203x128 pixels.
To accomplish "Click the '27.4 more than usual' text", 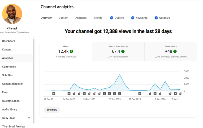I will point(118,57).
